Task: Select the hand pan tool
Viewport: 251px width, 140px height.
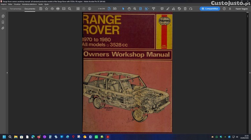Action: [129, 9]
